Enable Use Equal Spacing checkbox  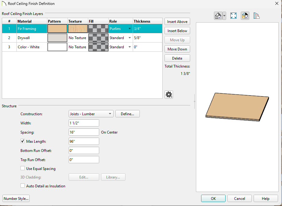[x=23, y=168]
